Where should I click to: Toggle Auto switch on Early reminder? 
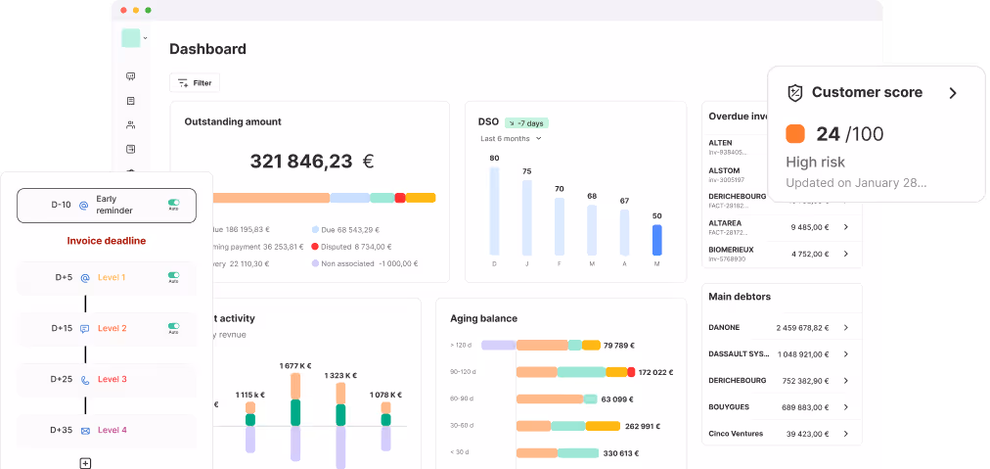coord(173,203)
